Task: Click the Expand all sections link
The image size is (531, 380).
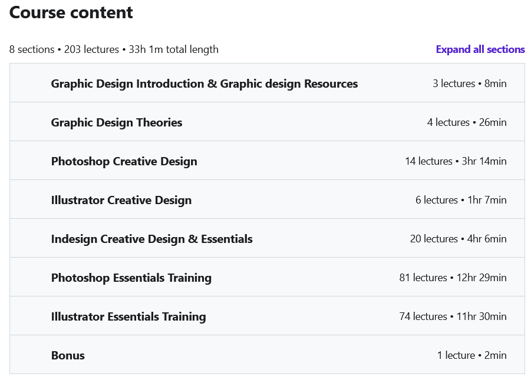Action: pyautogui.click(x=480, y=49)
